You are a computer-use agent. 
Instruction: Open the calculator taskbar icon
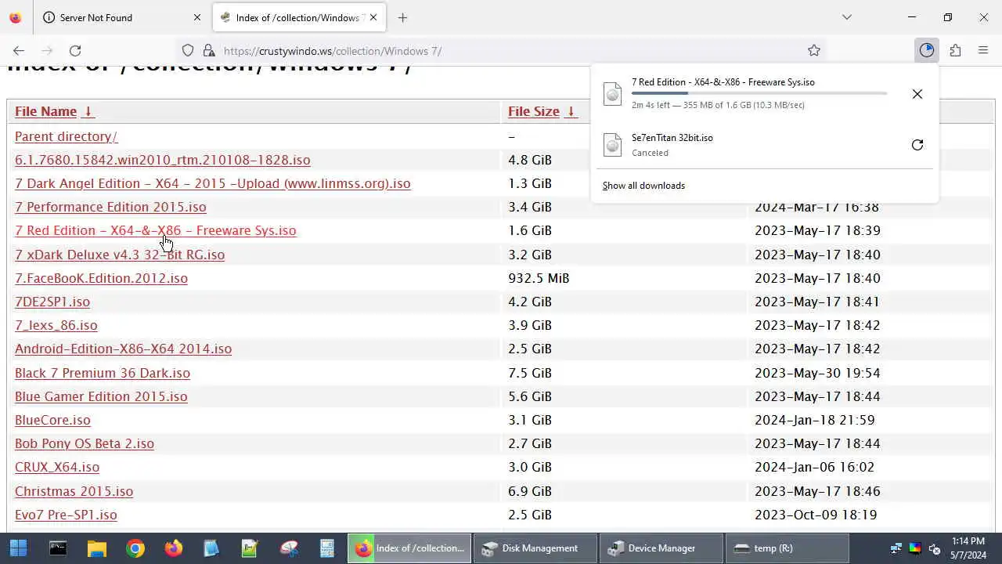(x=327, y=548)
